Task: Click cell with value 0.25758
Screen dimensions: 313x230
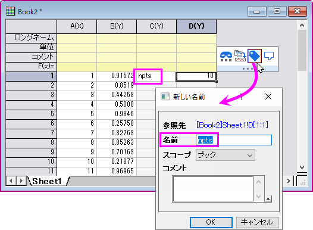Action: click(117, 123)
